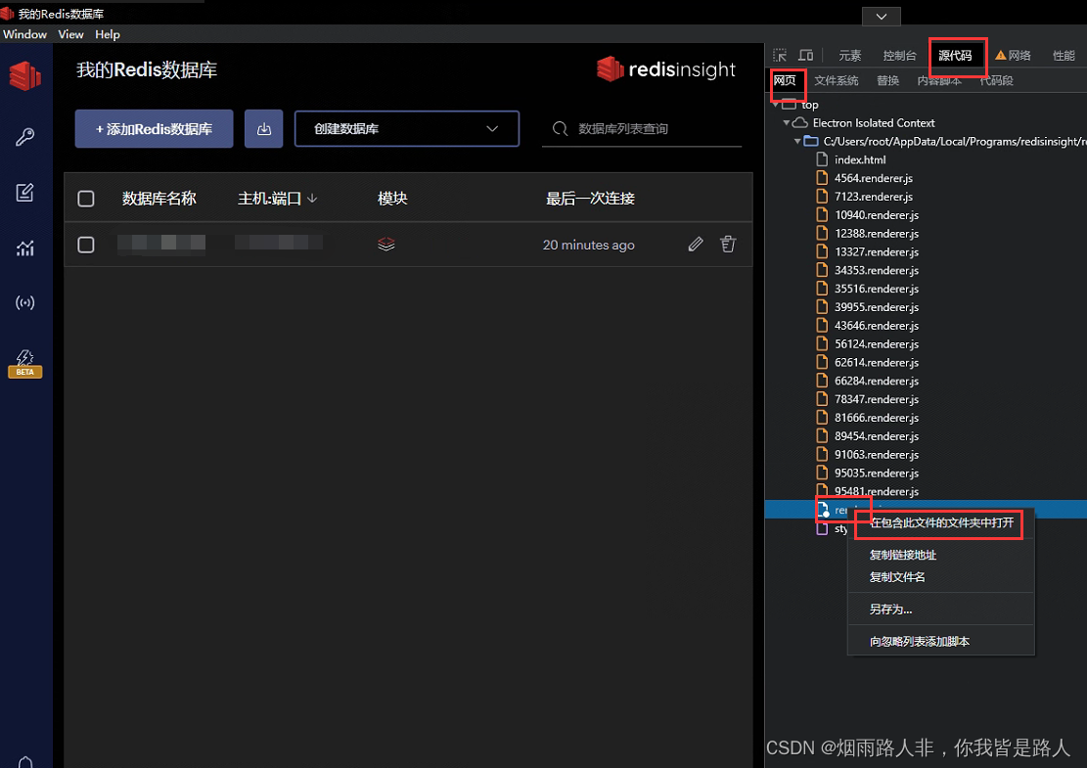Click the sort arrow next to 主机:端口
The height and width of the screenshot is (768, 1087).
312,199
